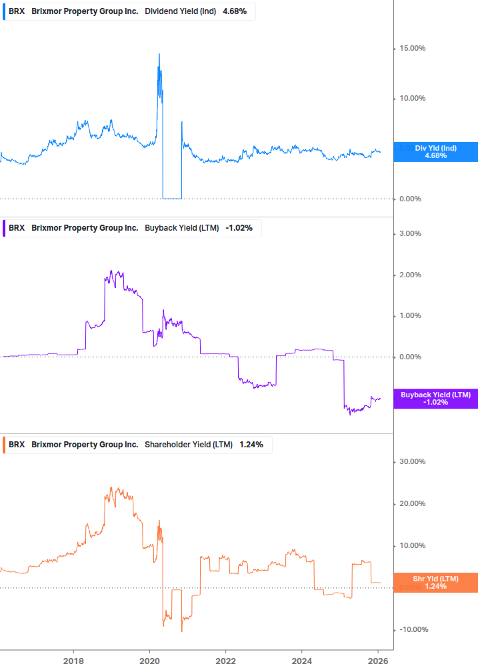Click the blue Div Yld (Ind) 4.68% axis tag
478x670 pixels.
[435, 152]
